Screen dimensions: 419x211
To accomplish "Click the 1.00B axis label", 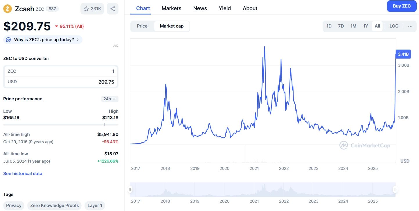I will (x=404, y=118).
